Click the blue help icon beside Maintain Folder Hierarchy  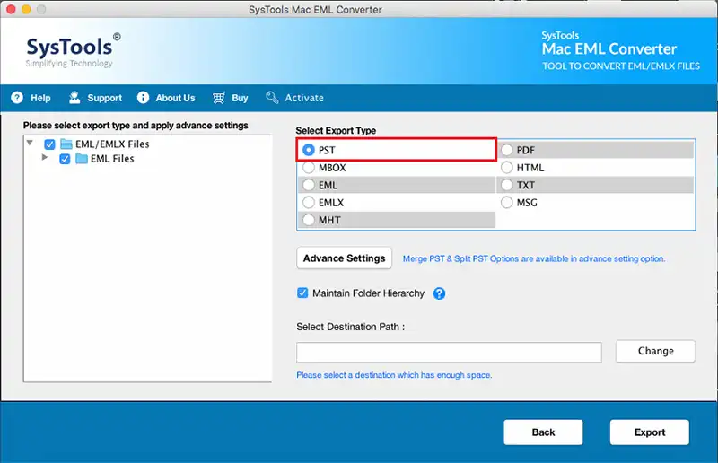[x=439, y=293]
